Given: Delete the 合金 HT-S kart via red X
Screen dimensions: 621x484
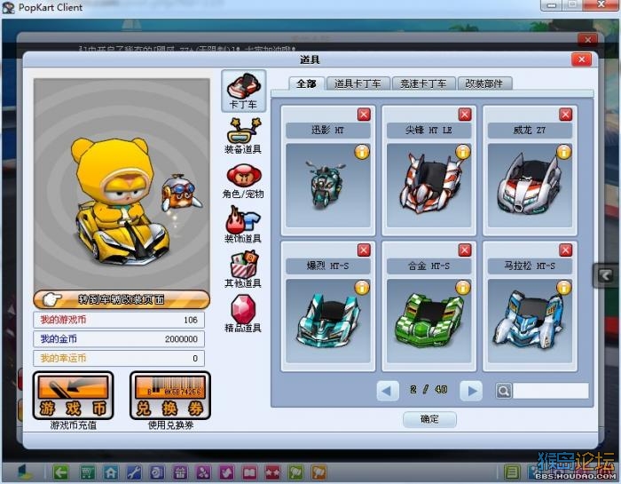Looking at the screenshot, I should tap(465, 250).
